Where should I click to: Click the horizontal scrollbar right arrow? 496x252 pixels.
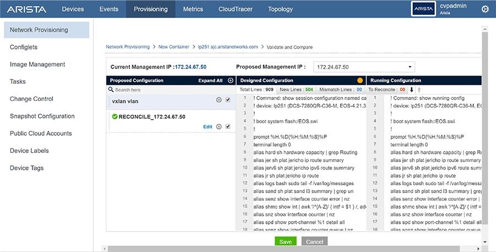[x=478, y=249]
